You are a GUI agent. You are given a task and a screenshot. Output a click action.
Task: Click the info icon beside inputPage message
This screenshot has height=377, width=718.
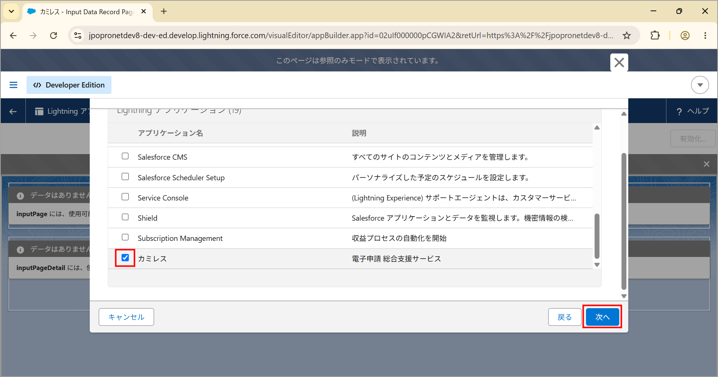click(21, 196)
